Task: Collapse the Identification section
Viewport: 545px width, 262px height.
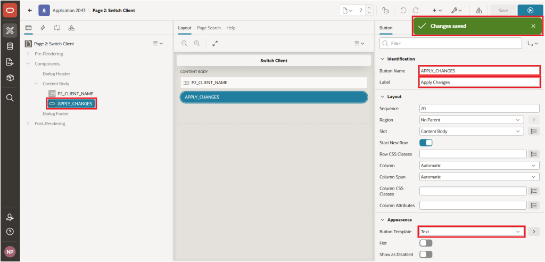Action: 382,59
